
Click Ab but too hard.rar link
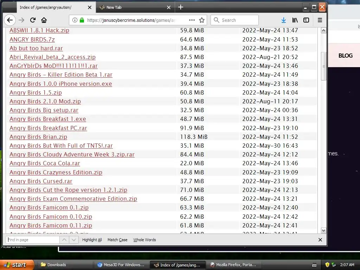pos(36,48)
